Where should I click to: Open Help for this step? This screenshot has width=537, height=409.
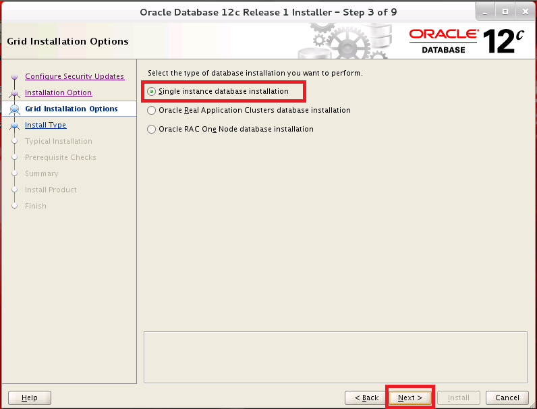click(30, 398)
